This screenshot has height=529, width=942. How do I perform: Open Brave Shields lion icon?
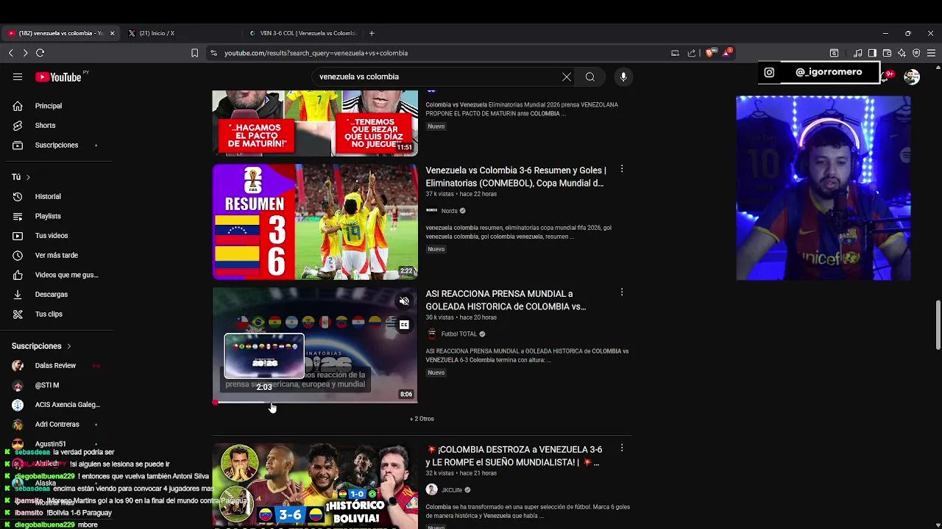click(x=709, y=53)
